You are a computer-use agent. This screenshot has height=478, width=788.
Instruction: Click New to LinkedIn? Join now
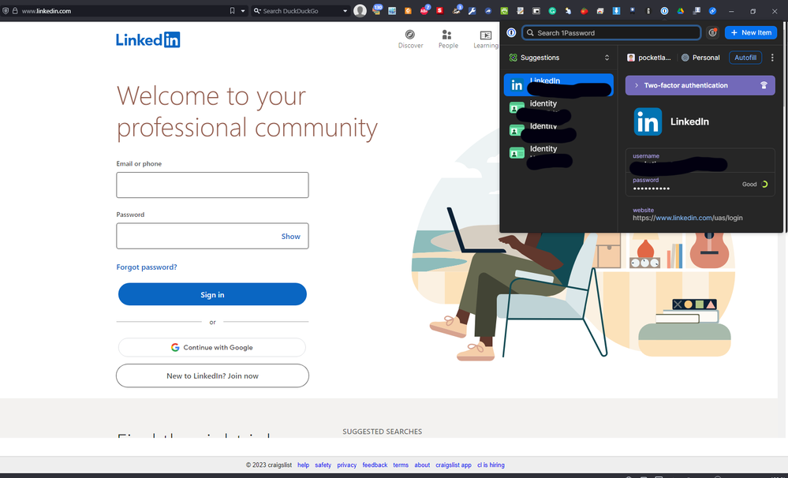click(x=213, y=376)
